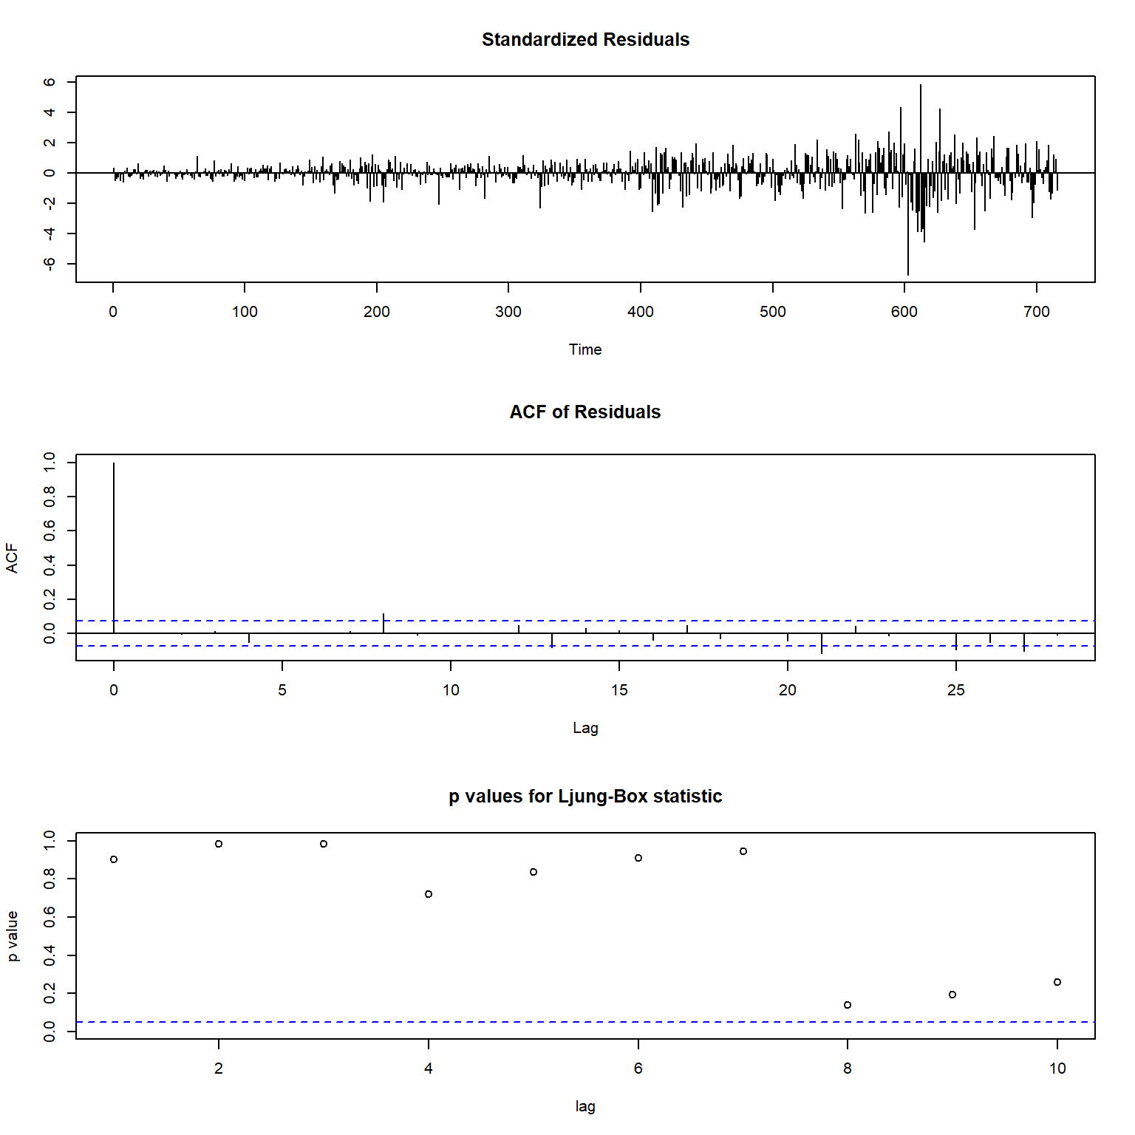Viewport: 1135px width, 1135px height.
Task: Click the "20" tick label on ACF Lag axis
Action: [788, 690]
